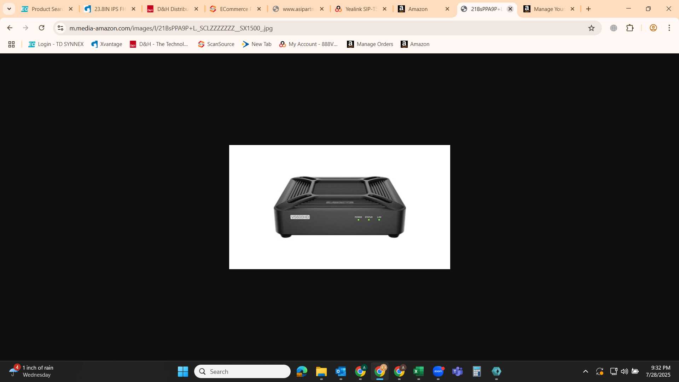This screenshot has height=382, width=679.
Task: Open the Xvantage bookmark
Action: [x=106, y=44]
